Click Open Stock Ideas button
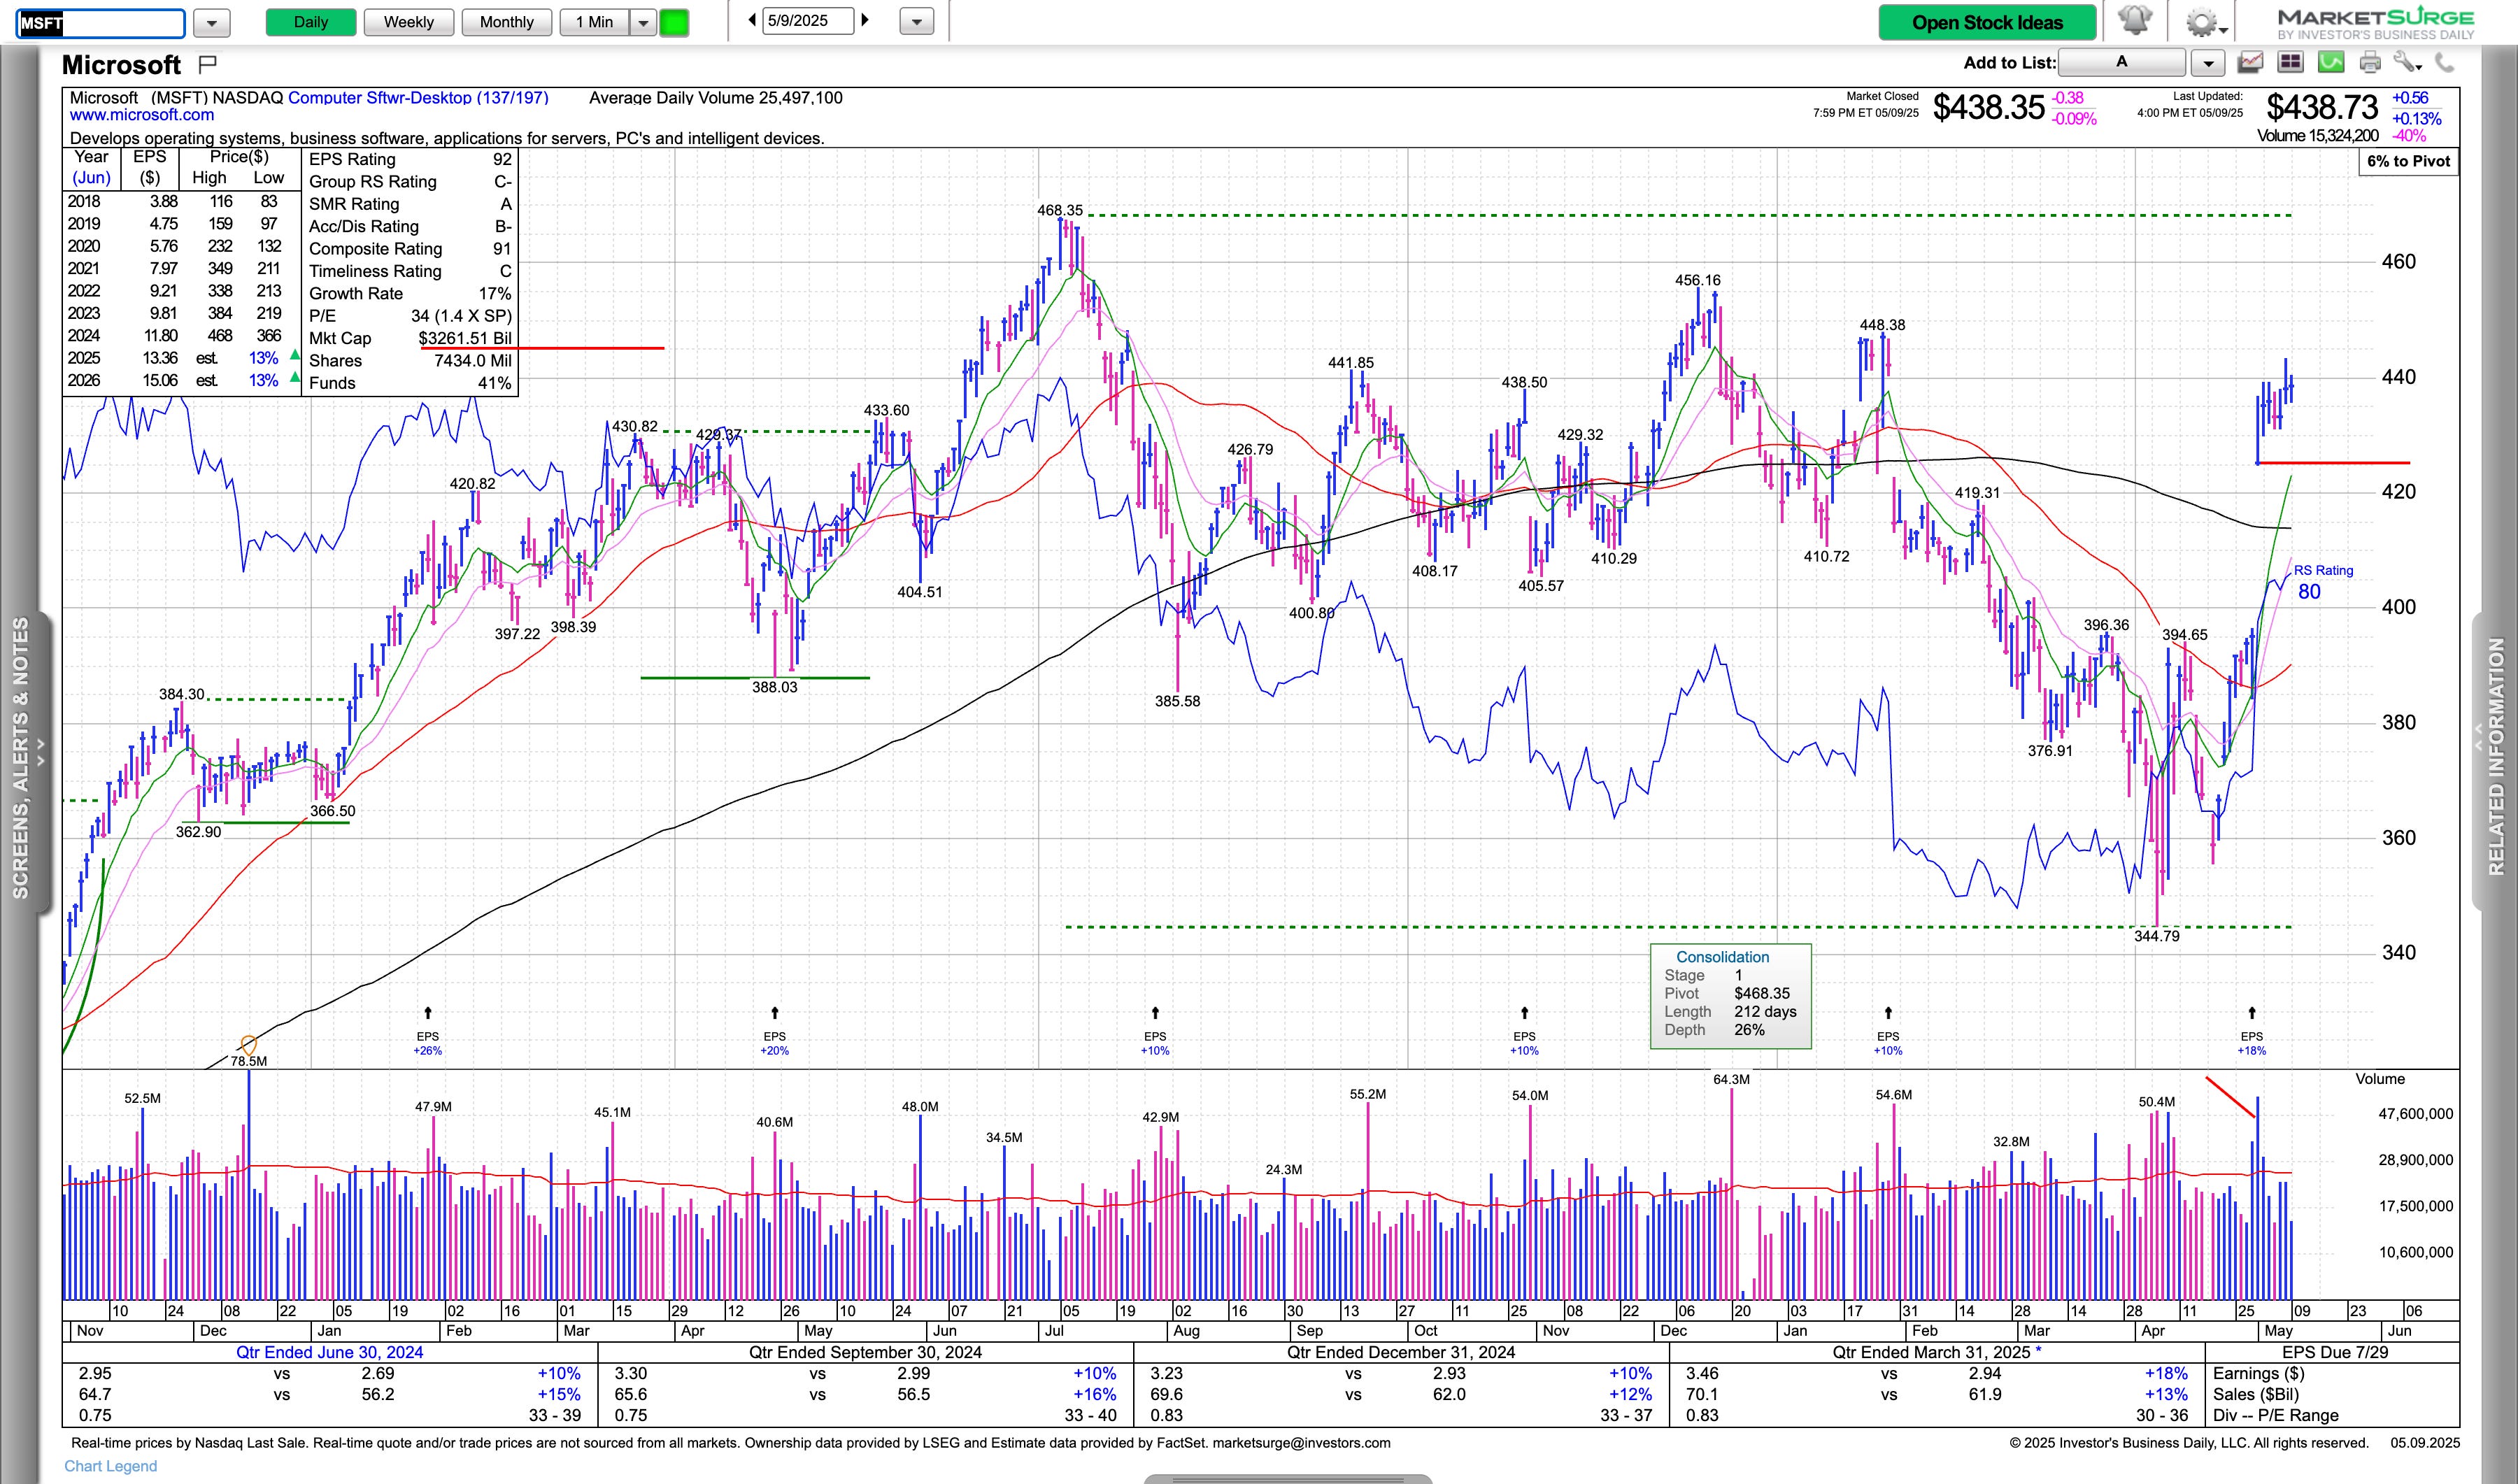The height and width of the screenshot is (1484, 2518). pyautogui.click(x=1987, y=22)
